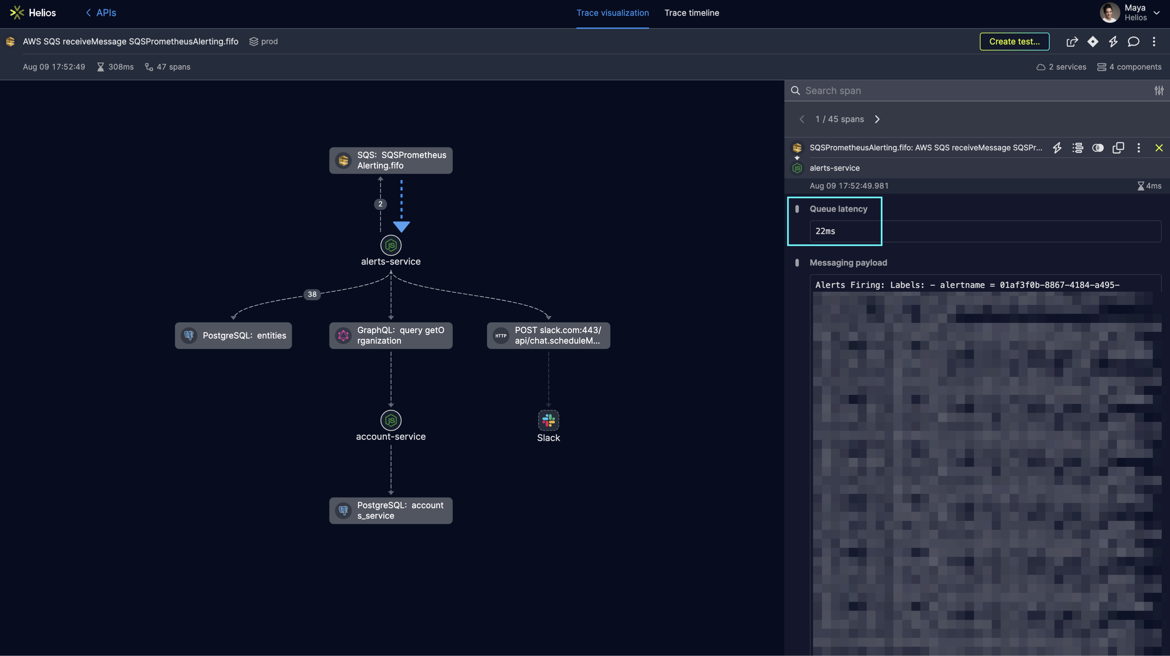Click the share trace icon
Screen dimensions: 1170x656
click(1072, 42)
